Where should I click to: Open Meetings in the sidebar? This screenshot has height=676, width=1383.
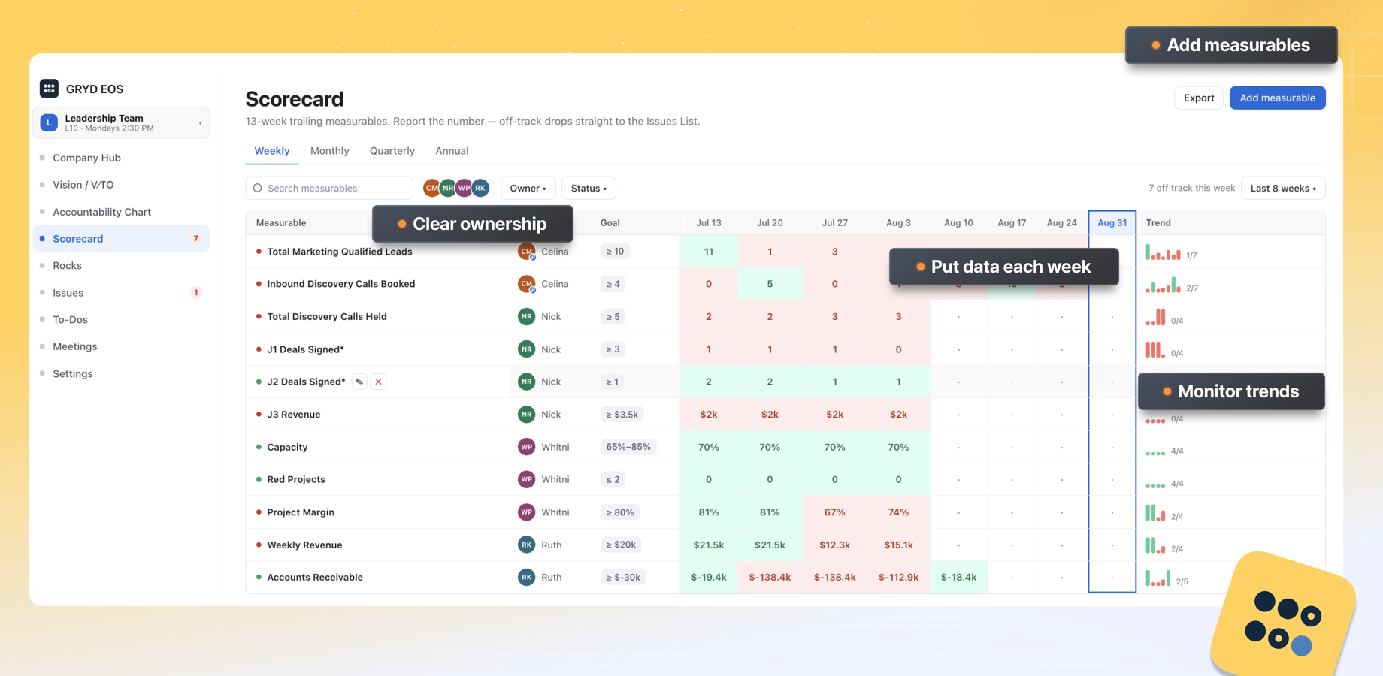(x=121, y=346)
